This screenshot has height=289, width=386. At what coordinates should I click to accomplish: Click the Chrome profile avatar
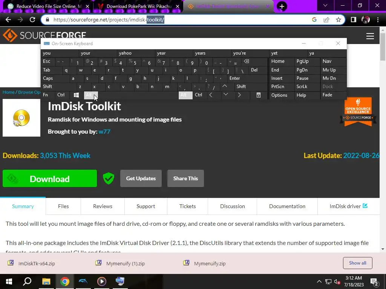pos(366,20)
